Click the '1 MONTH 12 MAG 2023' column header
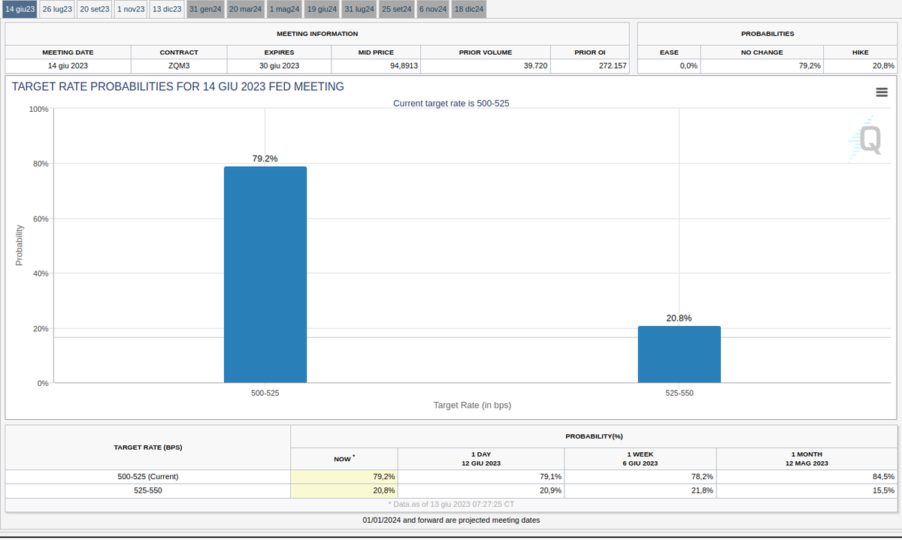Viewport: 902px width, 540px height. click(807, 459)
